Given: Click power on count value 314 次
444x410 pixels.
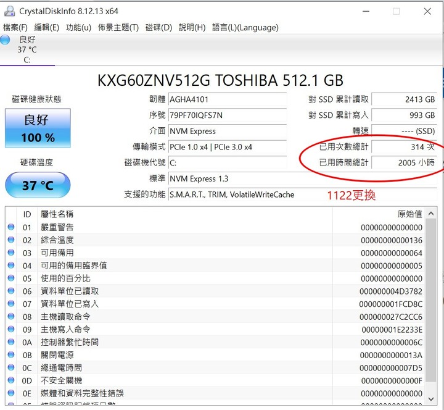Looking at the screenshot, I should [x=404, y=147].
